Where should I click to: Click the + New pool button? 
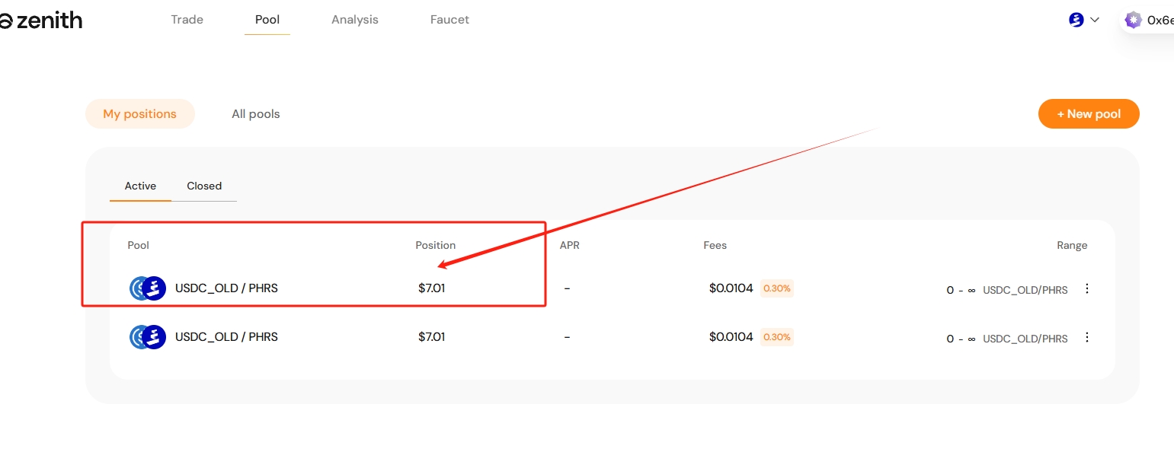1088,114
